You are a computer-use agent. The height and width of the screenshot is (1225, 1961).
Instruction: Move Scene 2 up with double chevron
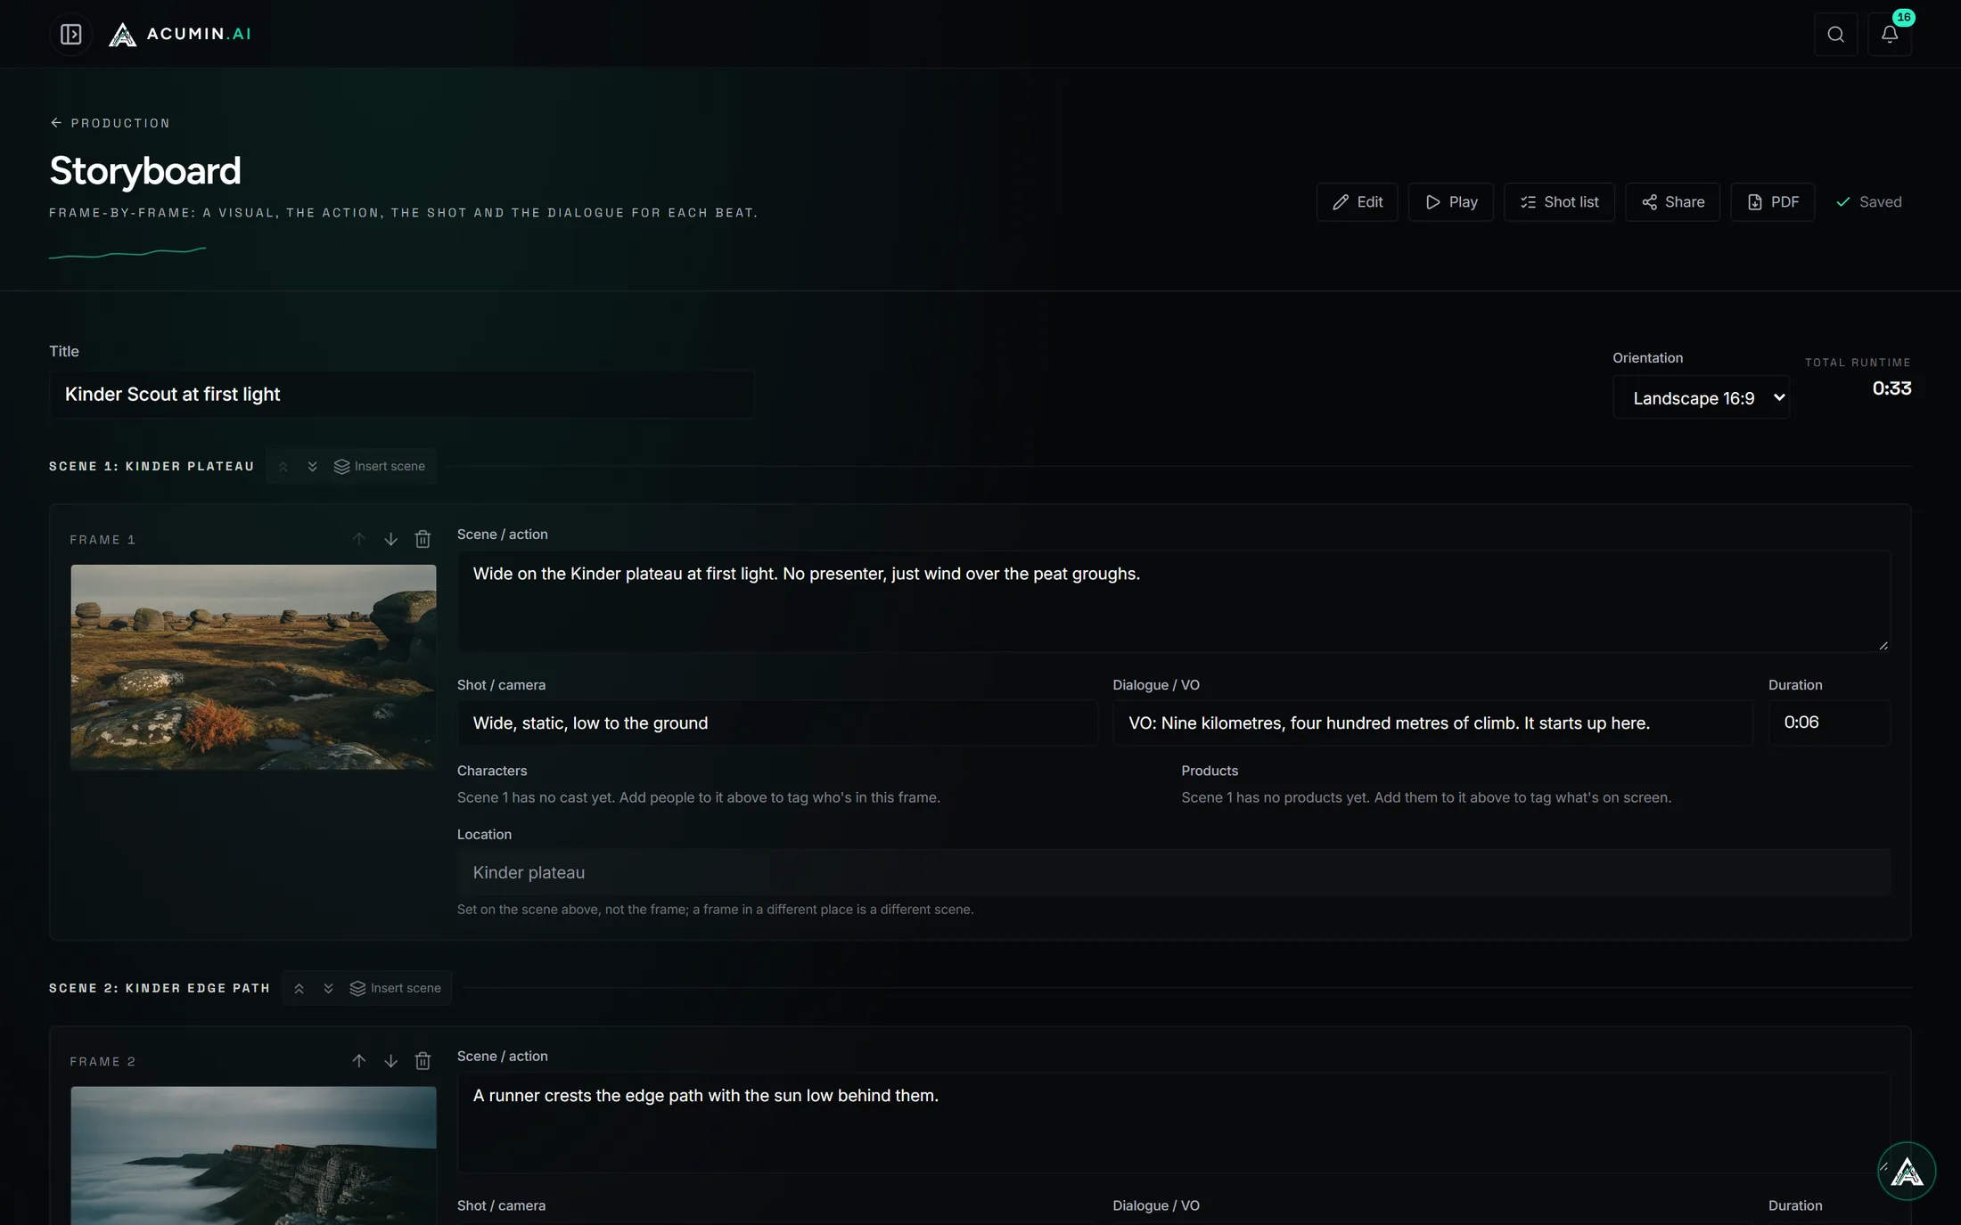click(299, 989)
